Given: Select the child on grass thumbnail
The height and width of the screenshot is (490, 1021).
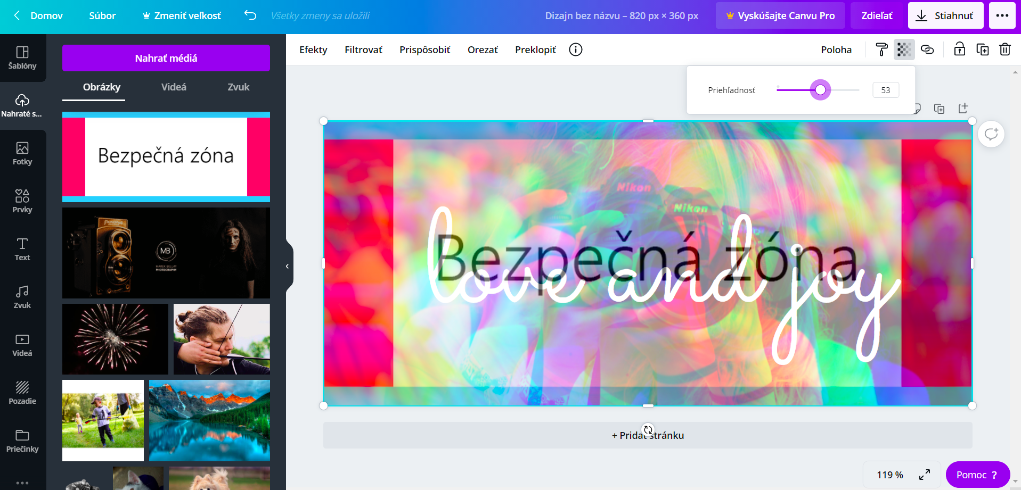Looking at the screenshot, I should pos(103,420).
